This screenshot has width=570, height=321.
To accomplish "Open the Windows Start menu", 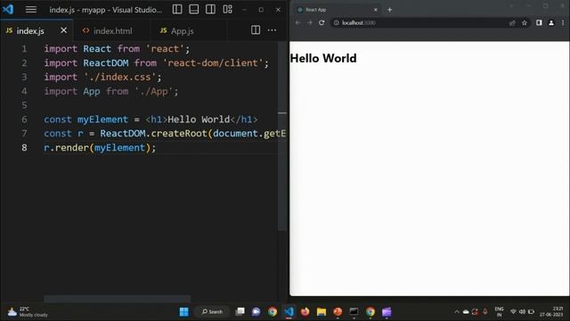I will click(184, 312).
